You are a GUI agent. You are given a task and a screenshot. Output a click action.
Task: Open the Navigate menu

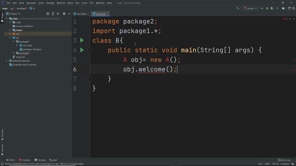31,3
